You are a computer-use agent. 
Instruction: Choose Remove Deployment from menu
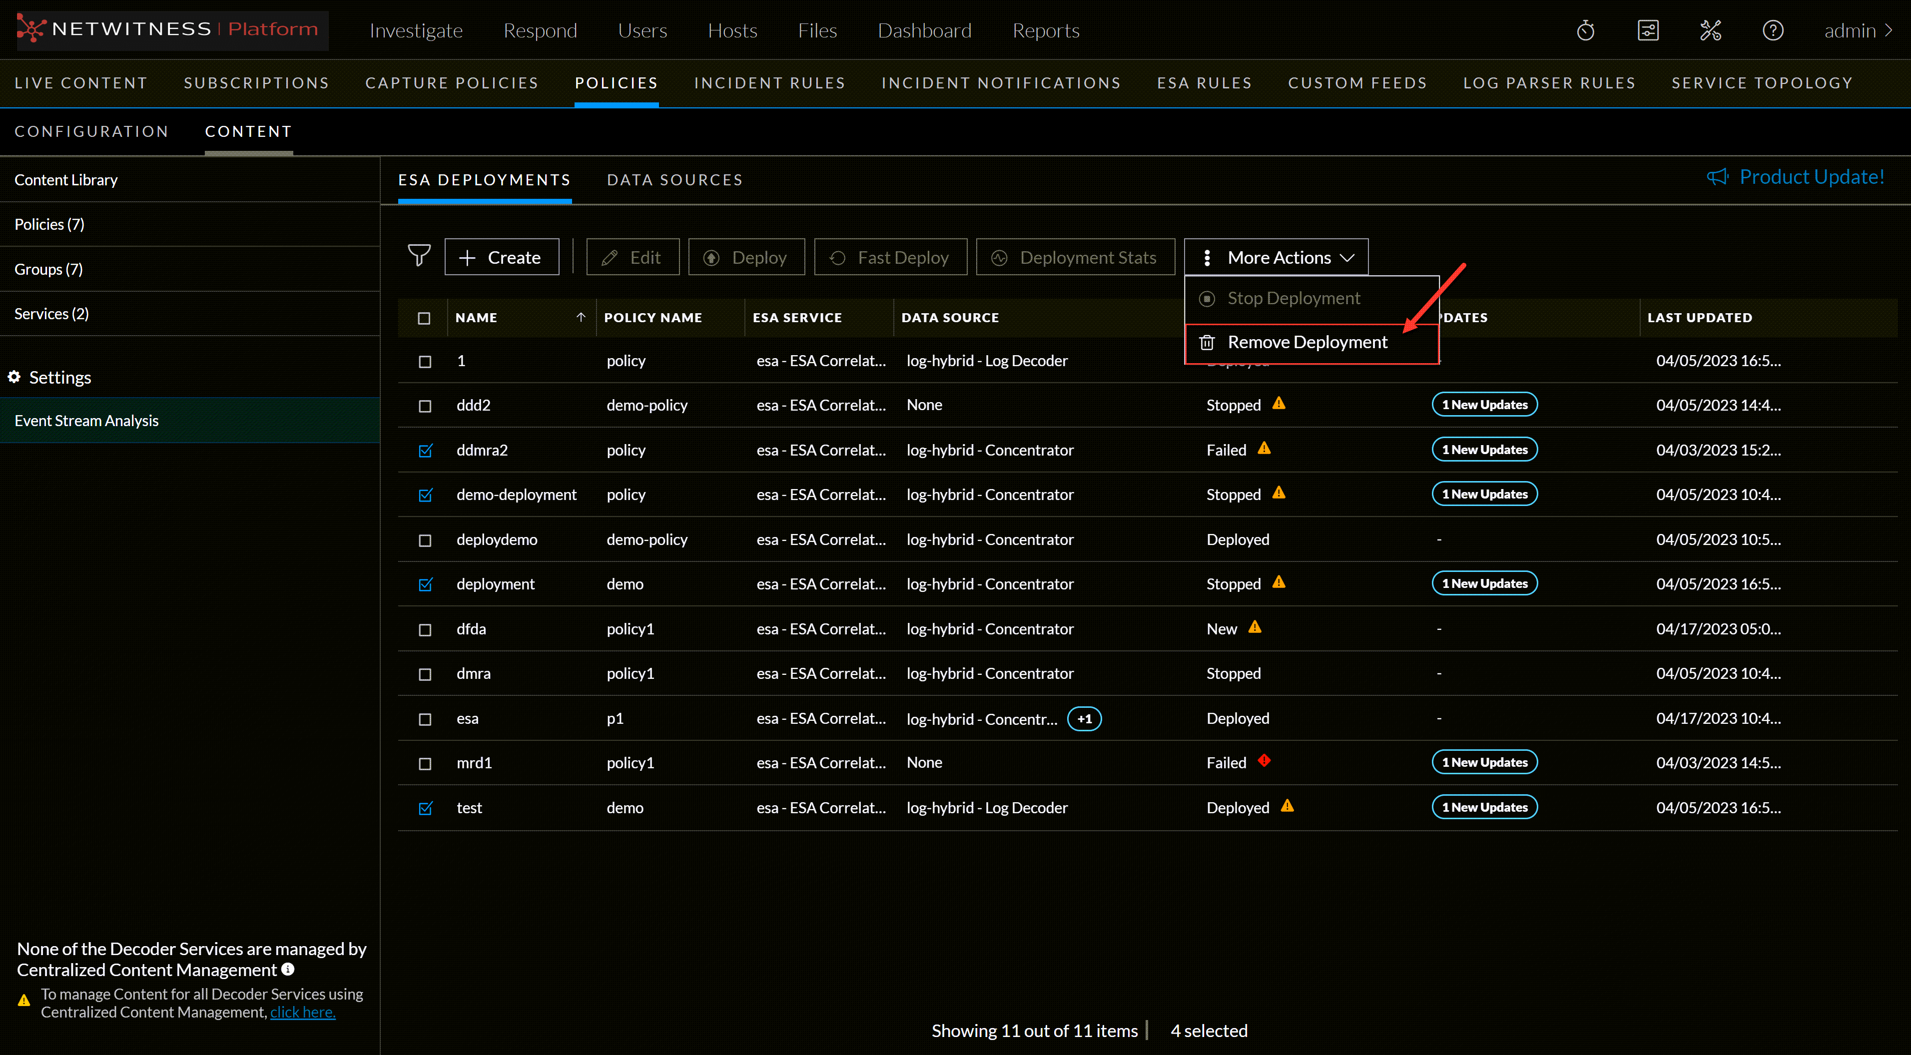tap(1306, 342)
